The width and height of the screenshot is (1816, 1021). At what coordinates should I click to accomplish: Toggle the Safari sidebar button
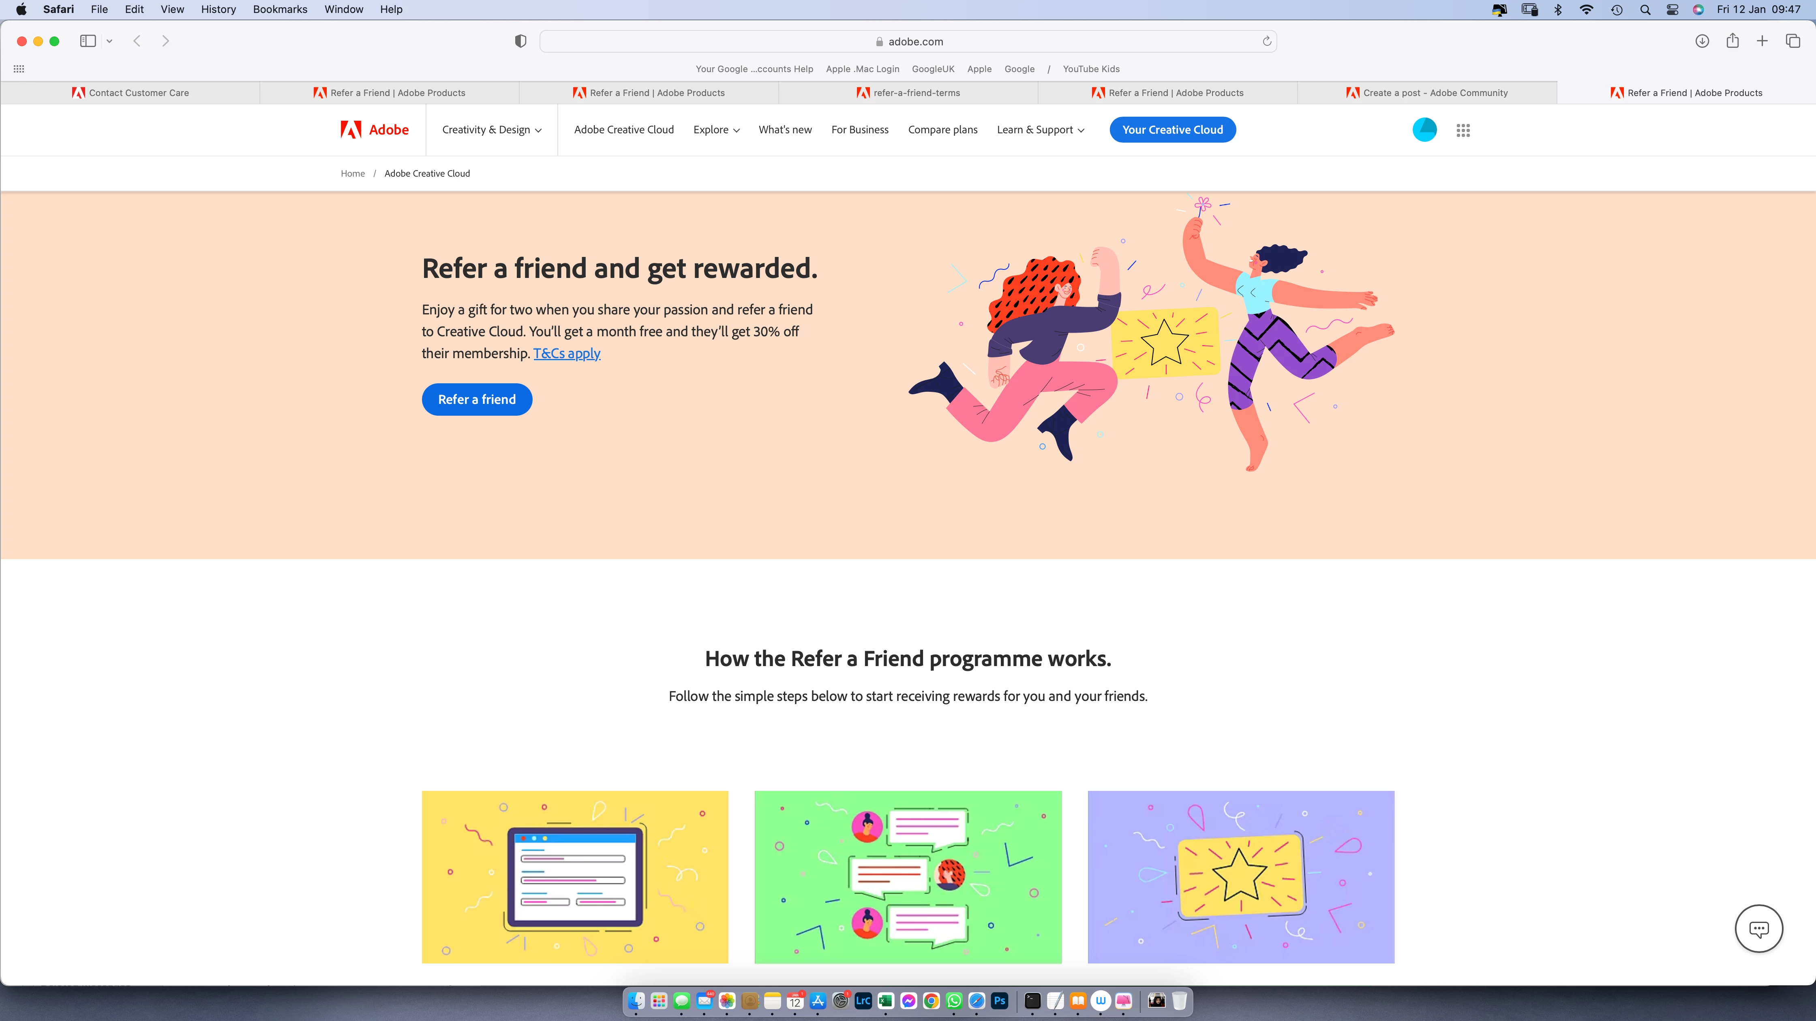tap(88, 41)
